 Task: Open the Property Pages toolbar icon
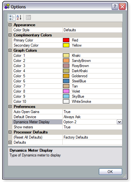pos(28,18)
